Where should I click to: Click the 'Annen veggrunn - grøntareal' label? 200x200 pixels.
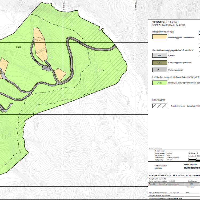(x=180, y=63)
